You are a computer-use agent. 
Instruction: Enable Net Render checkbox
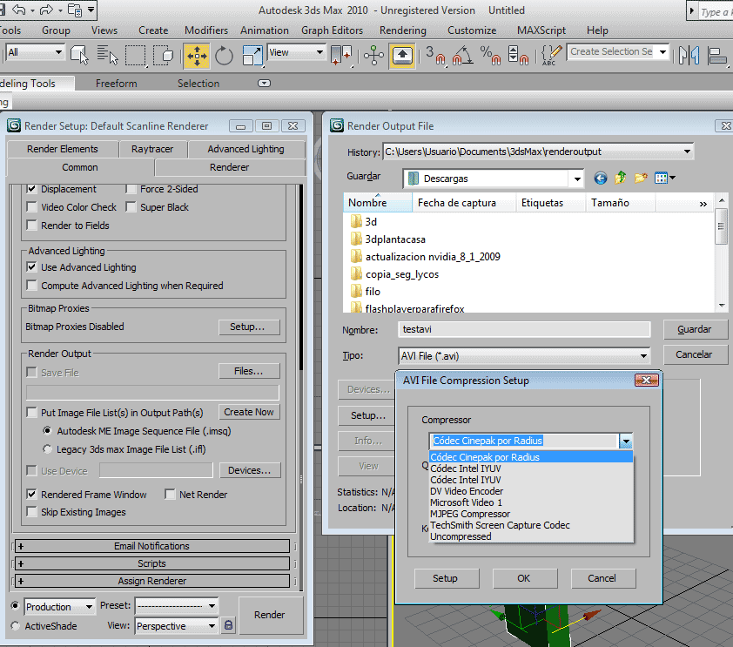(x=170, y=494)
